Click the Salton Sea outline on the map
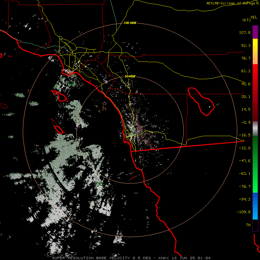Screen dimensions: 260x260 [201, 102]
